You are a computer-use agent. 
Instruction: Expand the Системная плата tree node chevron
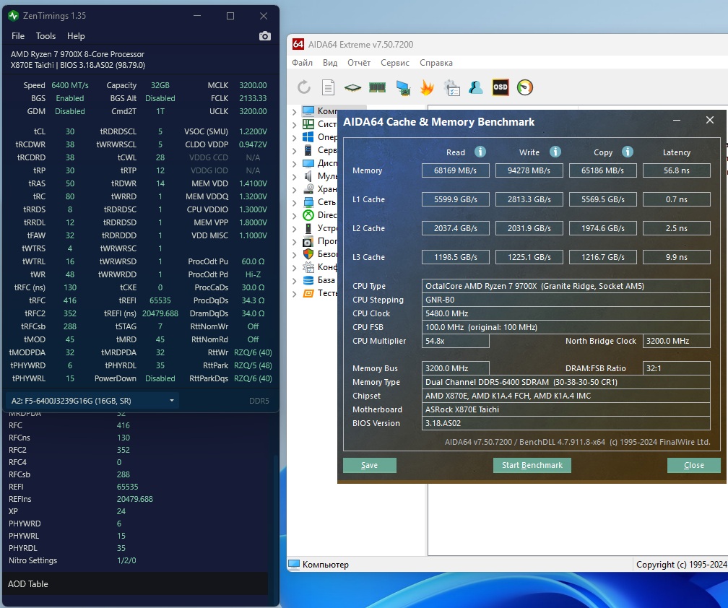pyautogui.click(x=295, y=124)
